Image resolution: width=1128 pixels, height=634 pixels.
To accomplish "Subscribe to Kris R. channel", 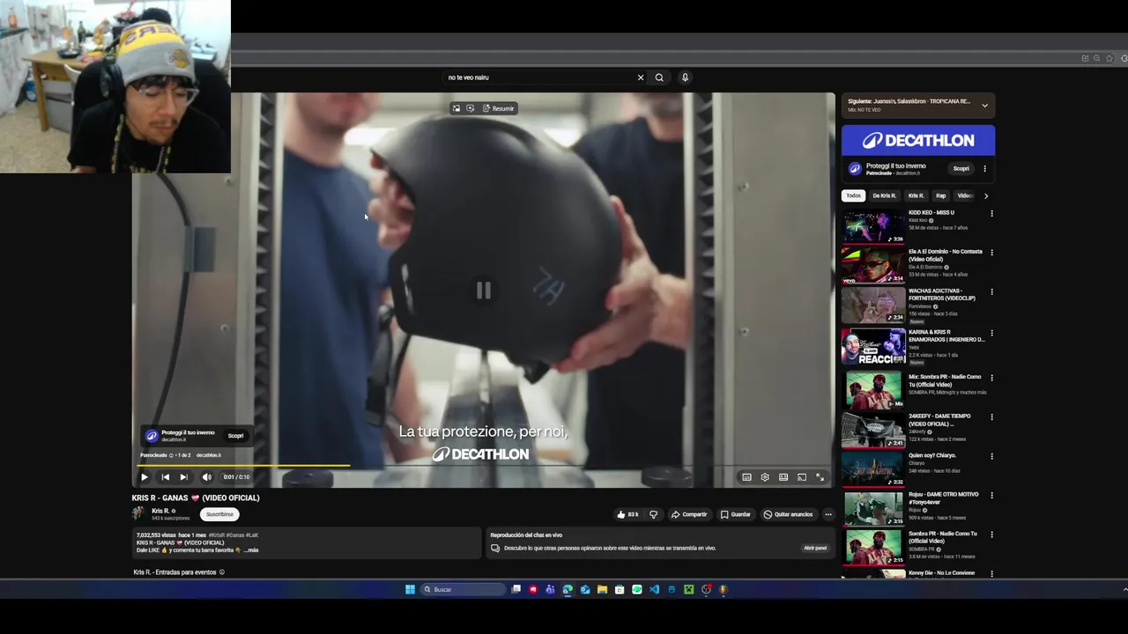I will (219, 514).
